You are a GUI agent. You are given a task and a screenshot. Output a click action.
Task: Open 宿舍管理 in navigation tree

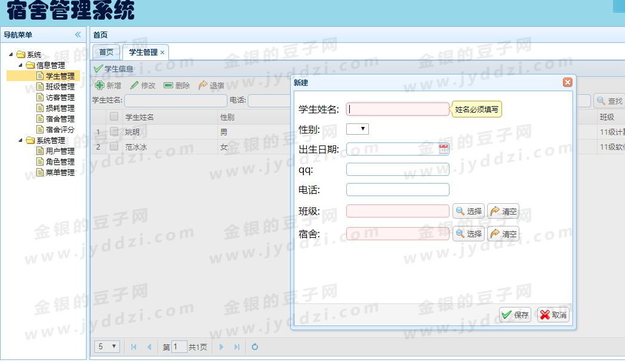(x=60, y=119)
